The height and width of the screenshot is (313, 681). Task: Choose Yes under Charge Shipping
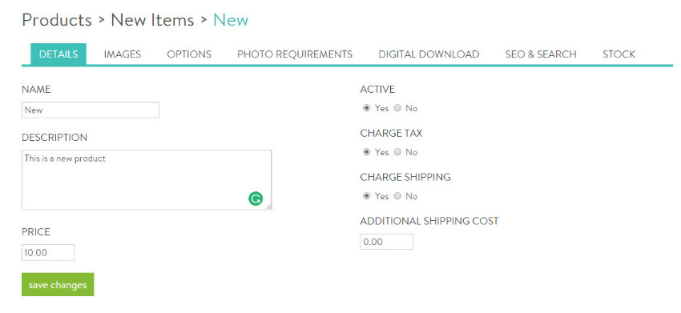tap(367, 196)
